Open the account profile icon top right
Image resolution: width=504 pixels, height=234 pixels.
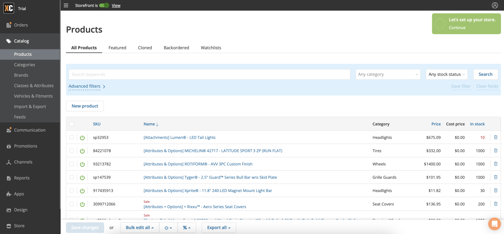coord(495,5)
